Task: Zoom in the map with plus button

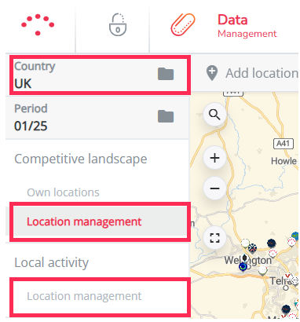Action: click(214, 158)
